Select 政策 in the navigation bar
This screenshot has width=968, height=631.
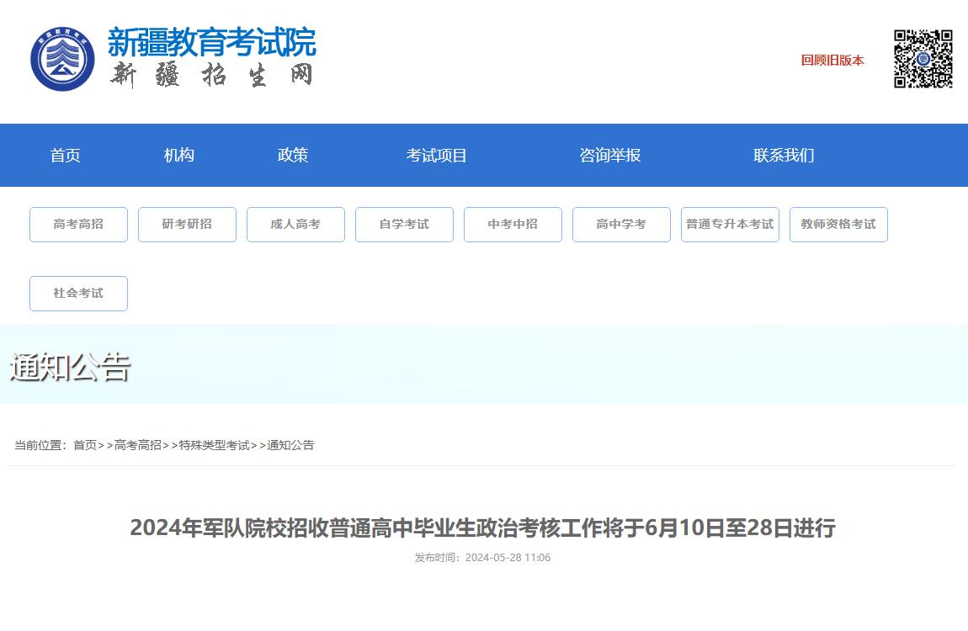[x=293, y=156]
